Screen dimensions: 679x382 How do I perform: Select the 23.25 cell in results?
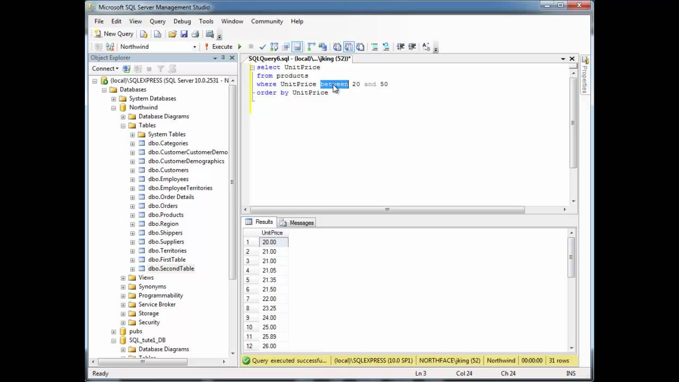pyautogui.click(x=274, y=308)
